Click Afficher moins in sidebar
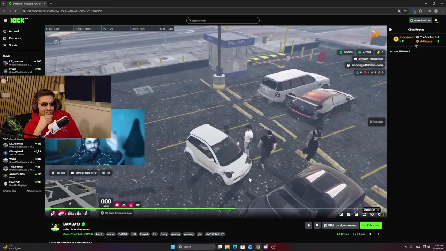 pos(34,191)
